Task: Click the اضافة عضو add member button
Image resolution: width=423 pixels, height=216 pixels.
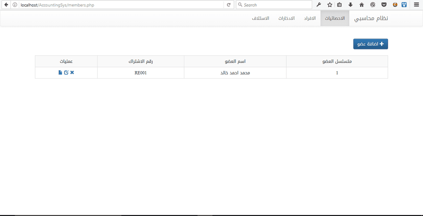Action: coord(370,44)
